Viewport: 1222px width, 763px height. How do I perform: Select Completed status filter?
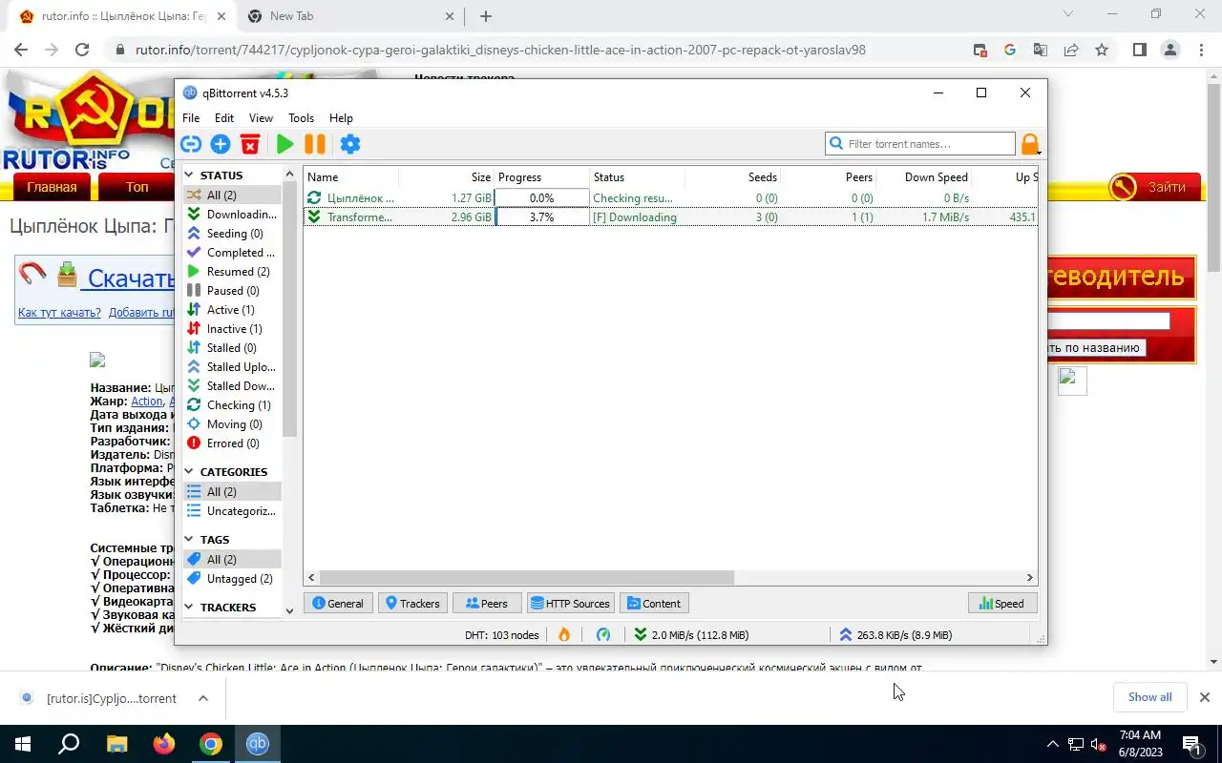pos(232,253)
